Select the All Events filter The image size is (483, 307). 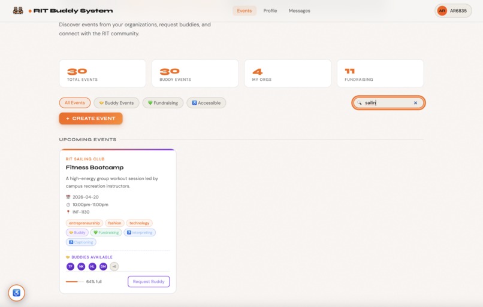point(75,103)
